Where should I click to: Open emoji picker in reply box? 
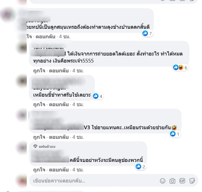(x=163, y=181)
